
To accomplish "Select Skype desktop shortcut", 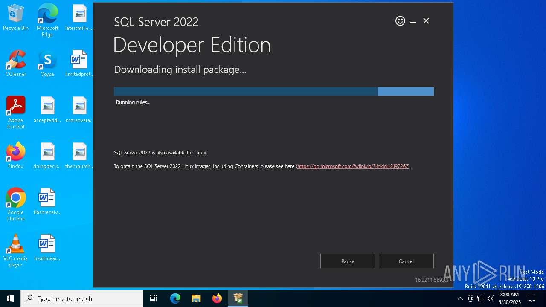I will click(x=47, y=64).
